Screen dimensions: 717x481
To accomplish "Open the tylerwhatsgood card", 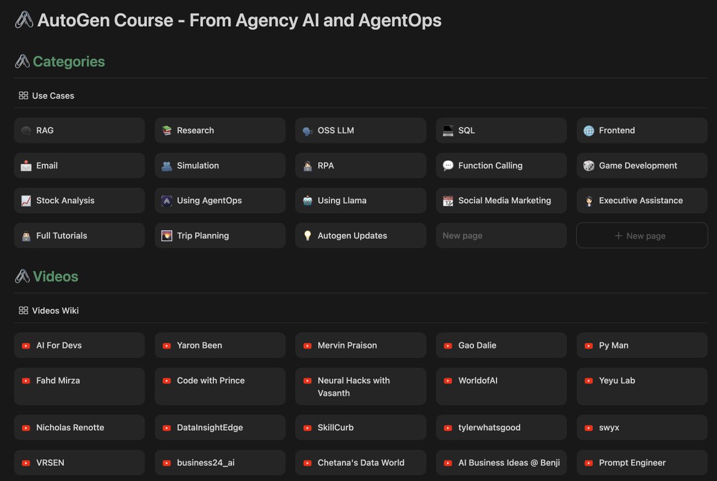I will click(x=501, y=427).
